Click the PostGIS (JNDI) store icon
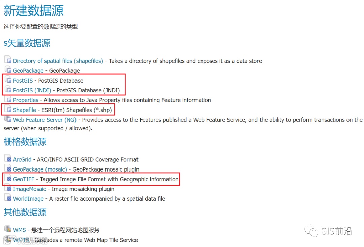The height and width of the screenshot is (247, 364). 8,89
